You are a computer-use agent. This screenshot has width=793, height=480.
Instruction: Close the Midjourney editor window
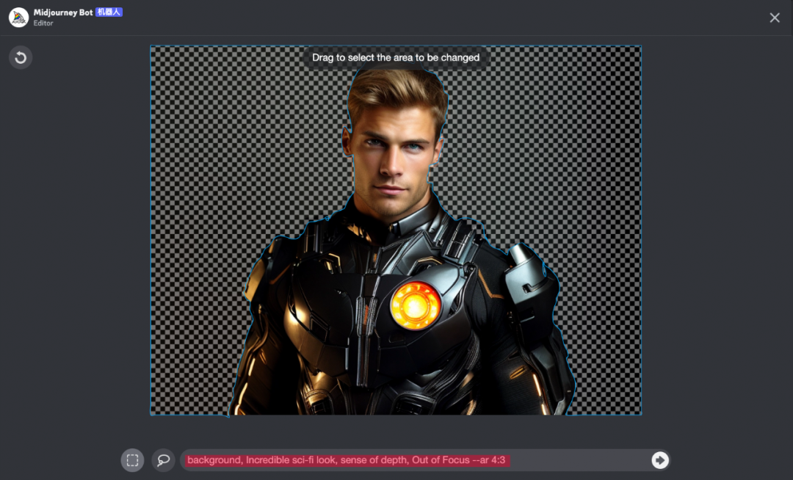[775, 18]
